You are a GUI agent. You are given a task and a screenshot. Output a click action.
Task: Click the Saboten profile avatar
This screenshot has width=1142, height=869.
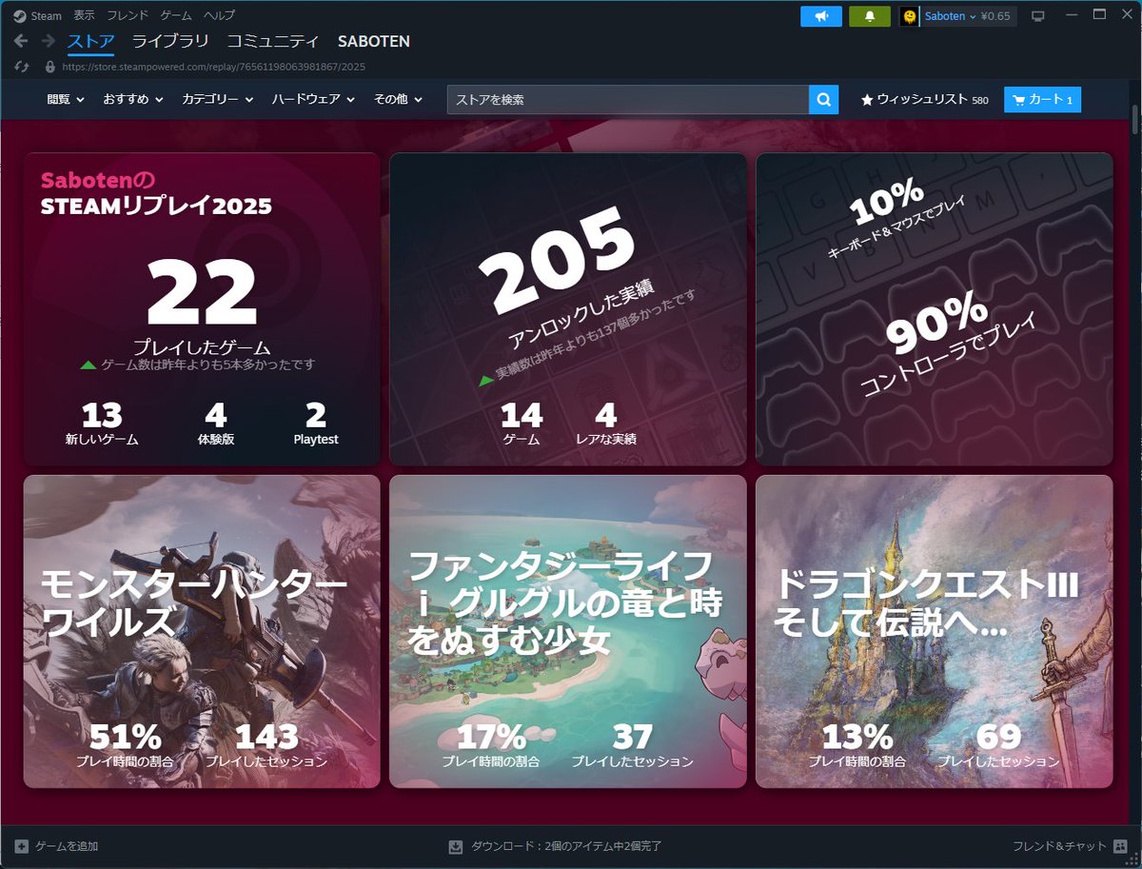pyautogui.click(x=910, y=16)
